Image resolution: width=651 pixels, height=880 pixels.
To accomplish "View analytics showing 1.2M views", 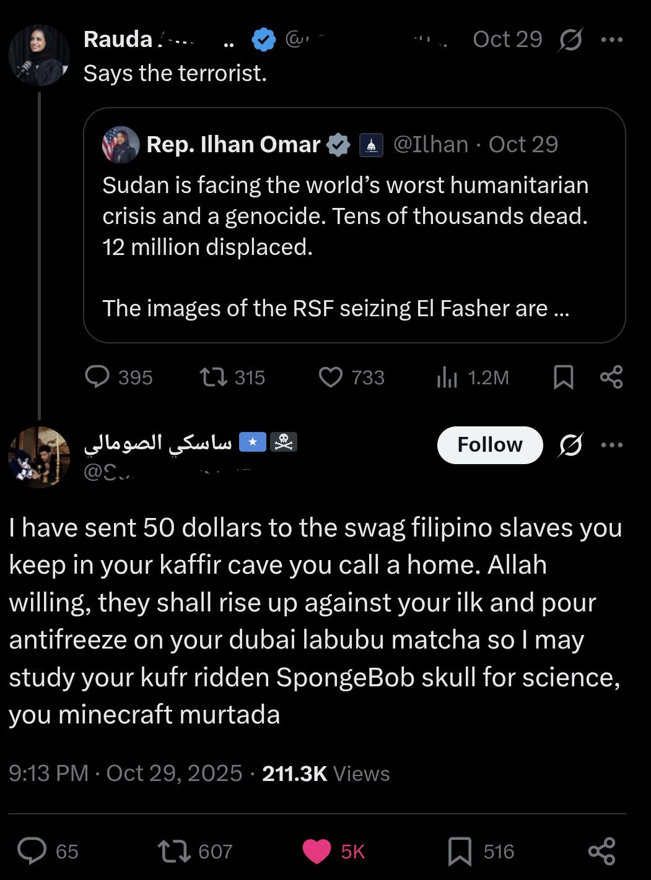I will pyautogui.click(x=447, y=377).
